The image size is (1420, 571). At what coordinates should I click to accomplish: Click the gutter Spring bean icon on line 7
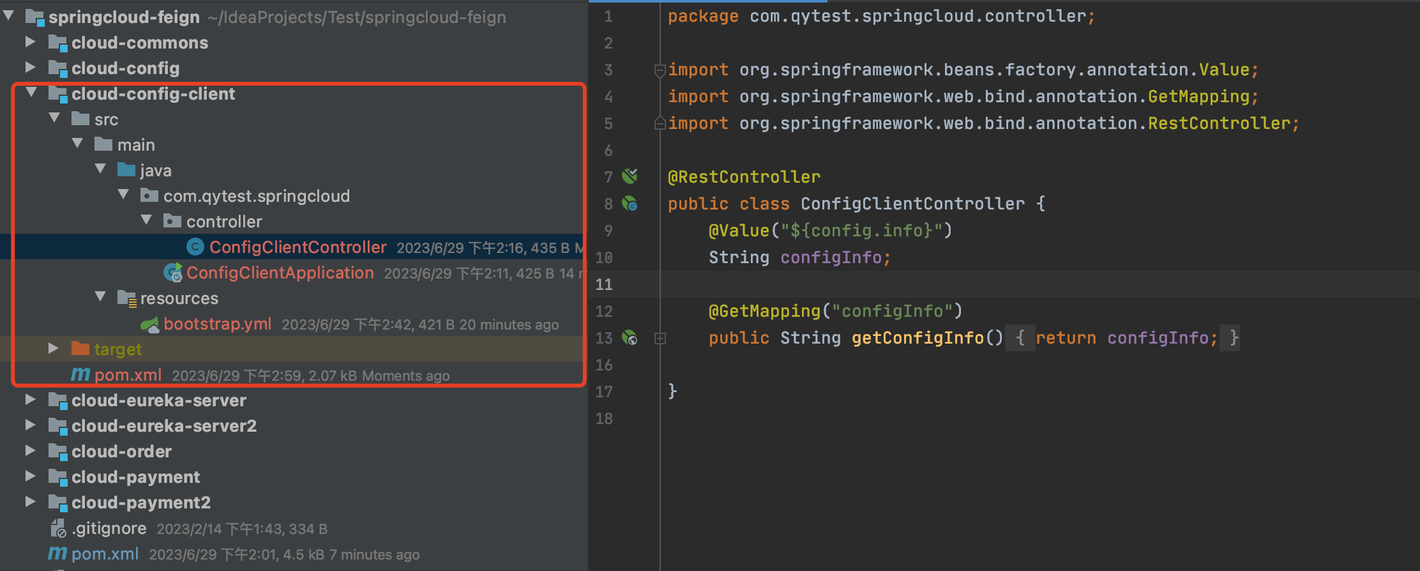point(630,176)
